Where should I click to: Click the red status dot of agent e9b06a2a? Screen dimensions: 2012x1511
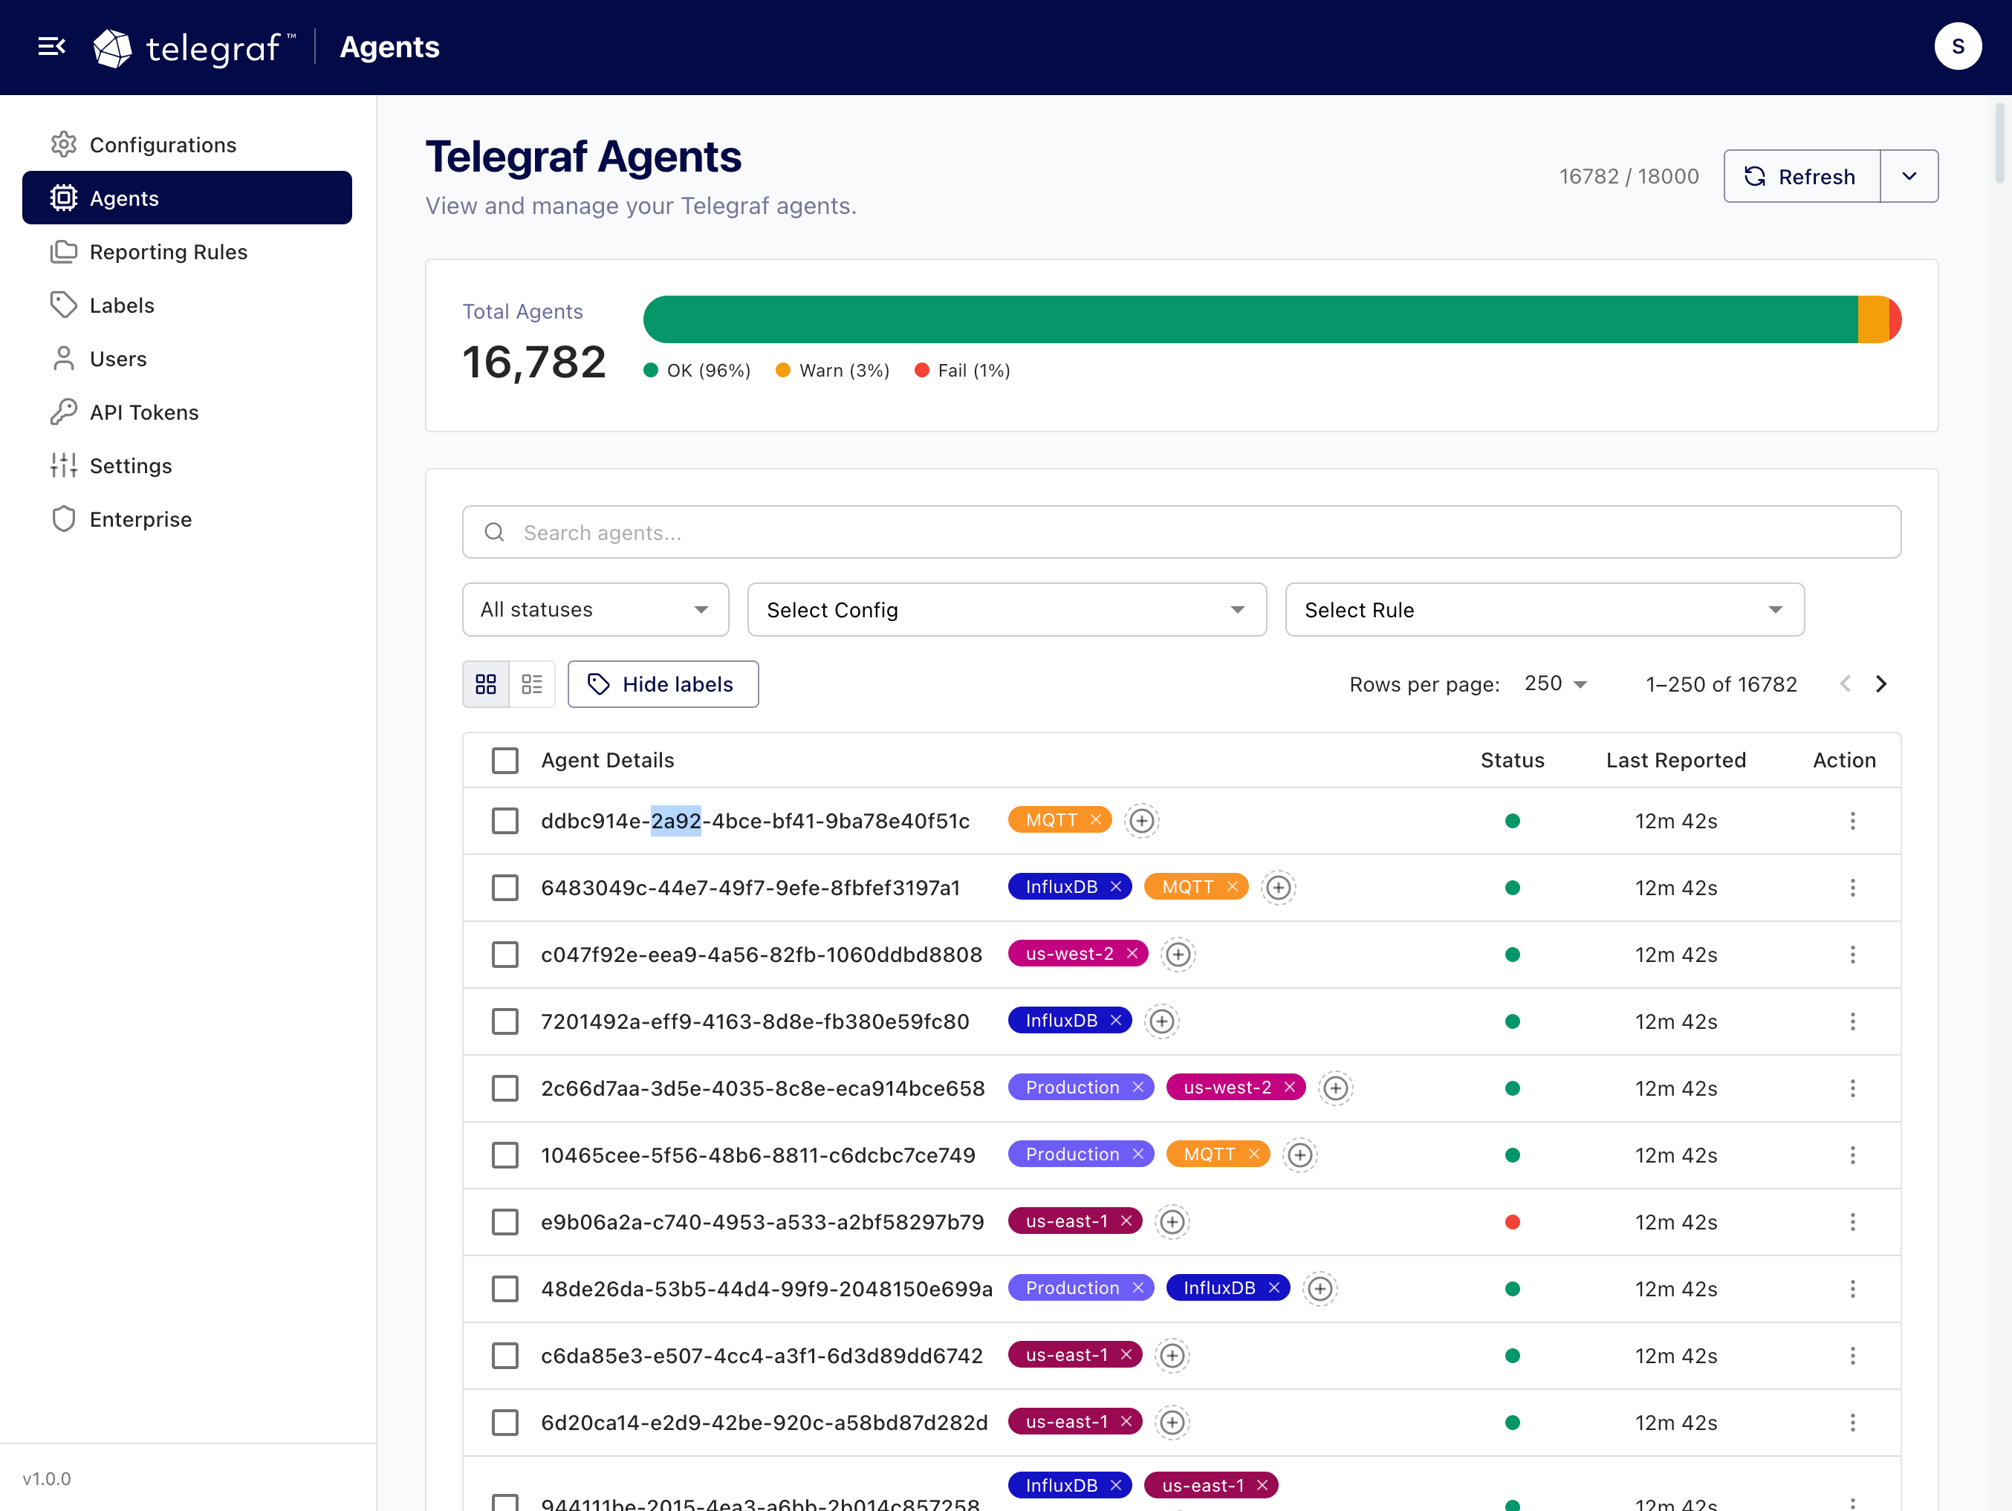coord(1512,1222)
